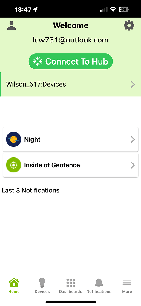Viewport: 141px width, 306px height.
Task: Tap the battery indicator in status bar
Action: click(124, 9)
